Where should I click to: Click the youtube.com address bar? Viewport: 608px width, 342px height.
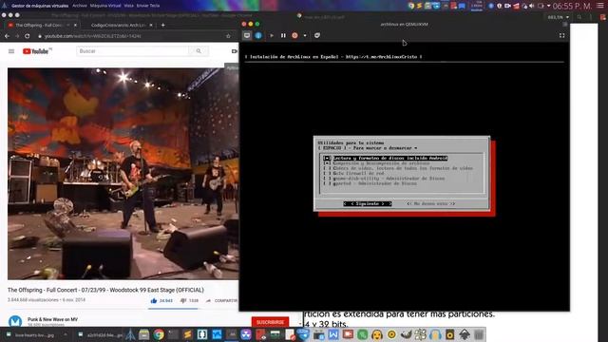(x=132, y=36)
